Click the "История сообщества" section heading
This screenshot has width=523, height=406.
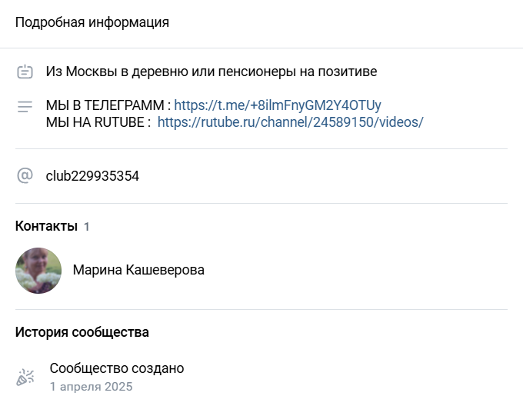[82, 332]
